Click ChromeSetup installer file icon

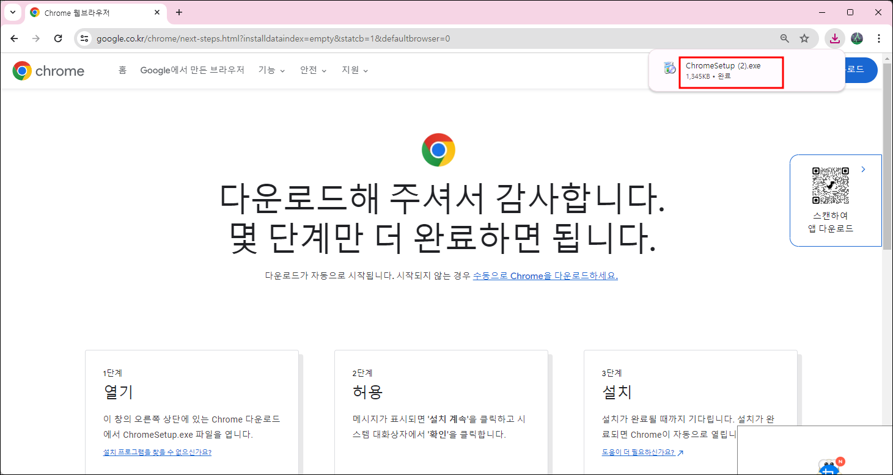click(670, 68)
